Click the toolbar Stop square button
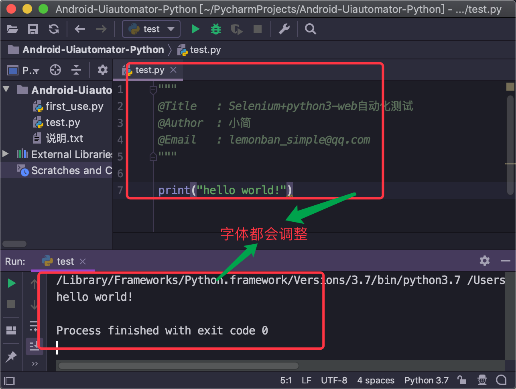 (258, 29)
